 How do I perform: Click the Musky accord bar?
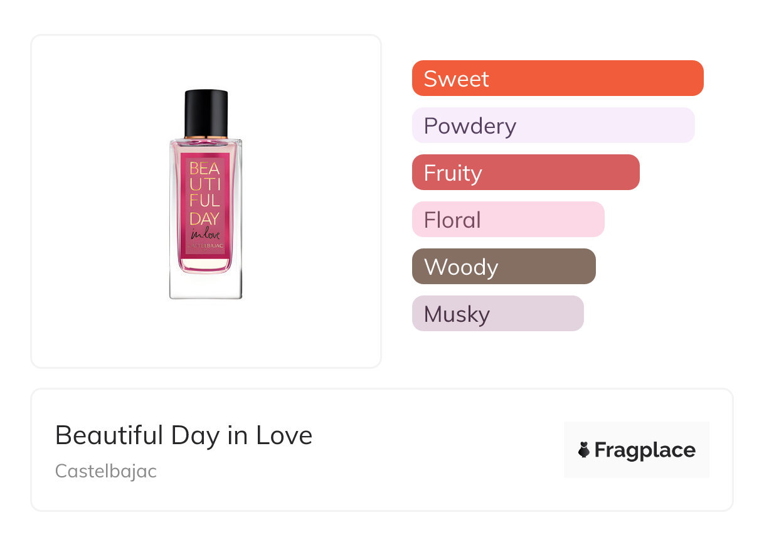[497, 314]
